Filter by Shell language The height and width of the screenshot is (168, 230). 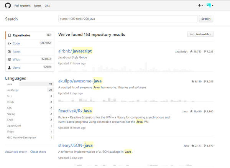30,120
